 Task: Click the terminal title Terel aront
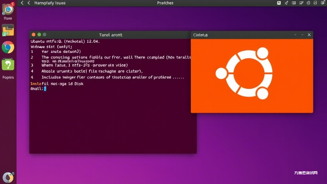coord(110,35)
